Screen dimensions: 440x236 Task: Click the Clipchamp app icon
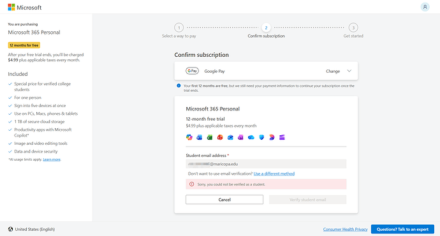click(282, 137)
